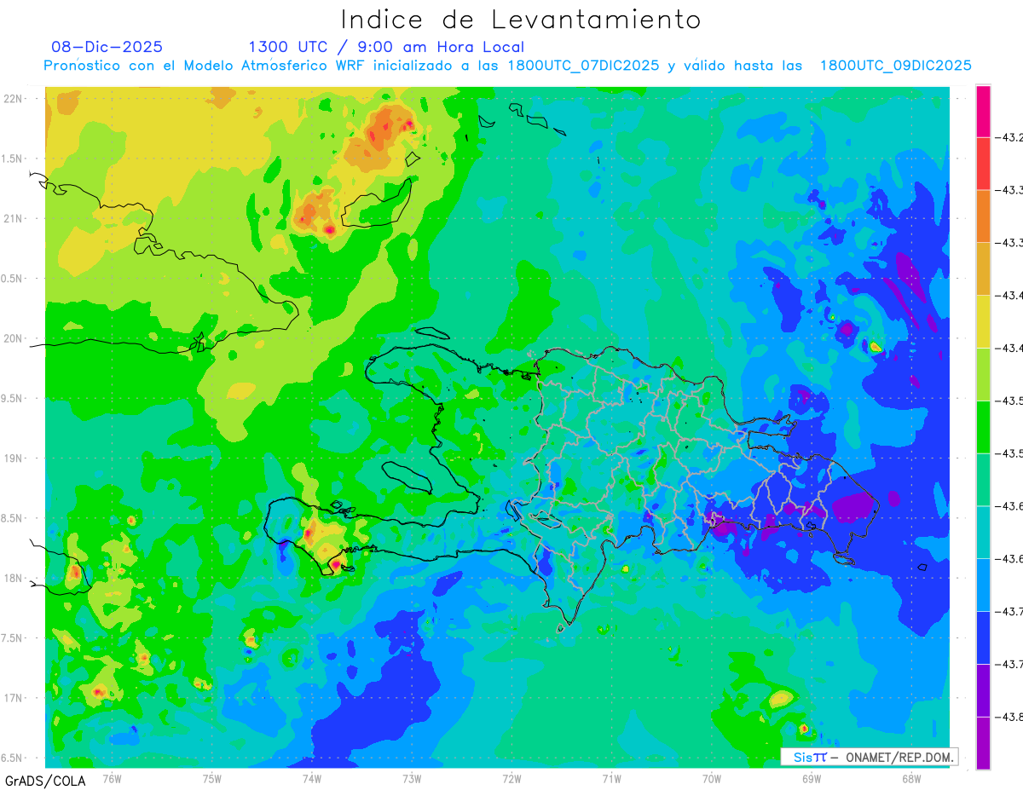Click the "SisTT - ONAMET/REP.DOM." label box
1023x790 pixels.
point(869,757)
